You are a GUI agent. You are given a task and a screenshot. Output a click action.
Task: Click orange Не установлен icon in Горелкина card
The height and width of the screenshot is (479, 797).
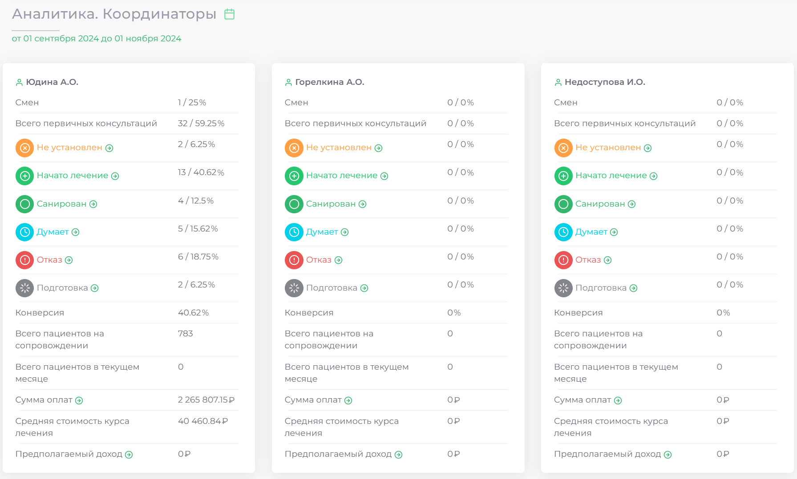[x=294, y=148]
